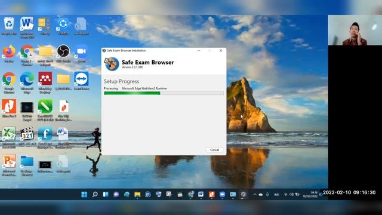This screenshot has height=215, width=382.
Task: Expand the system tray hidden icons chevron
Action: coord(255,194)
